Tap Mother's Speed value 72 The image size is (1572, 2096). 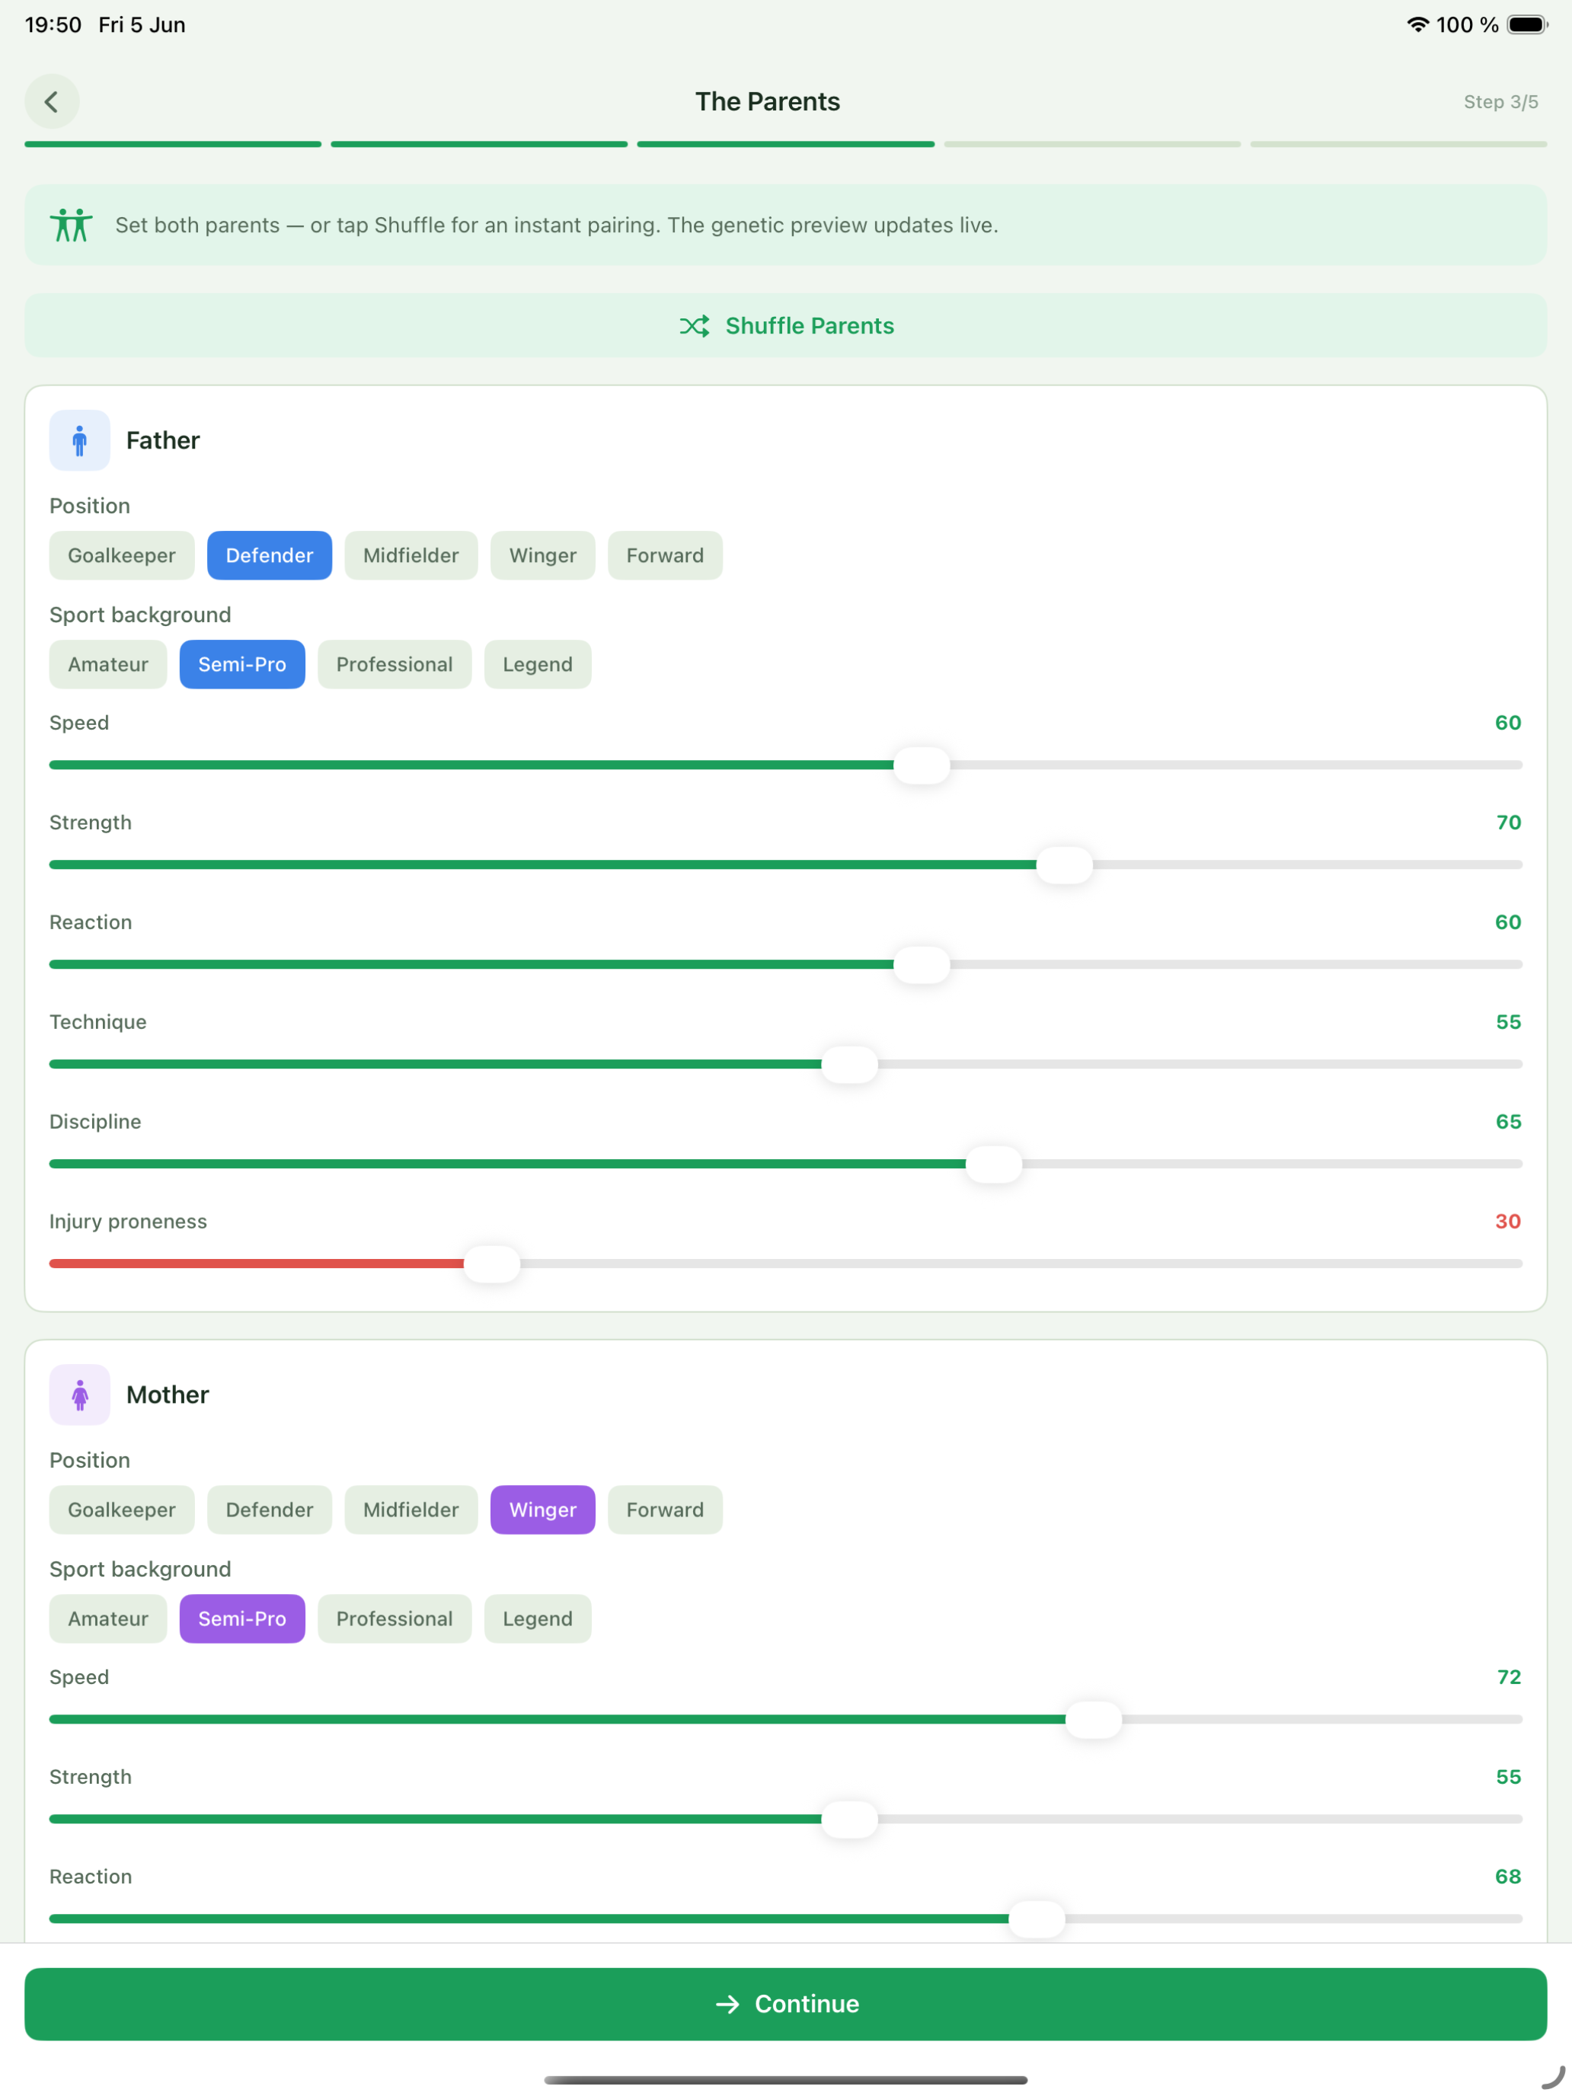[x=1509, y=1677]
